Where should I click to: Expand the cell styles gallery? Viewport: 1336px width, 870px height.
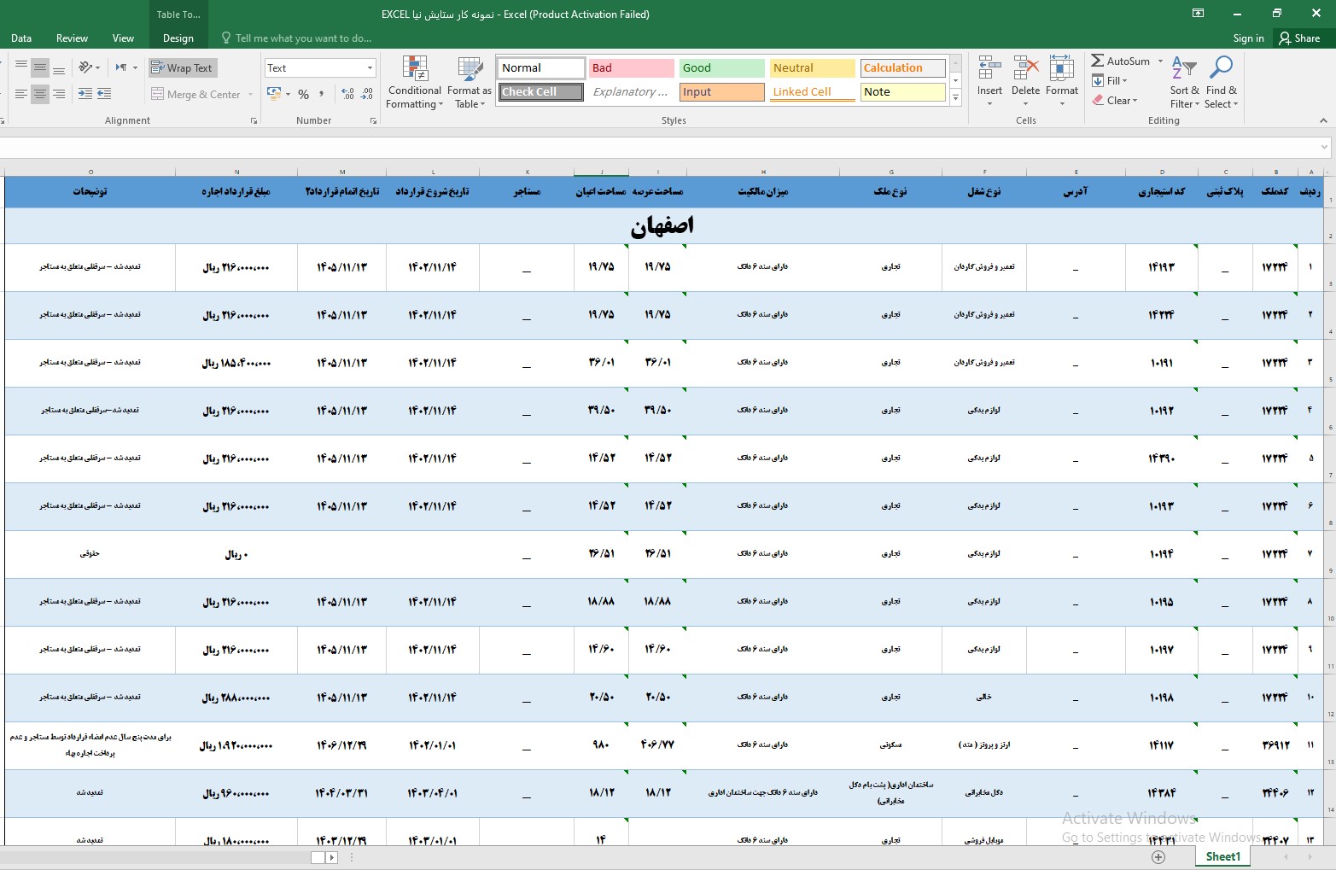click(955, 100)
